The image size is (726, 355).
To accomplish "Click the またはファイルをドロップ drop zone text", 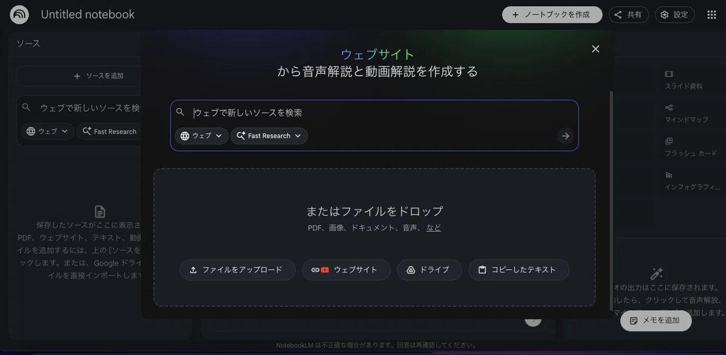I will pyautogui.click(x=374, y=211).
